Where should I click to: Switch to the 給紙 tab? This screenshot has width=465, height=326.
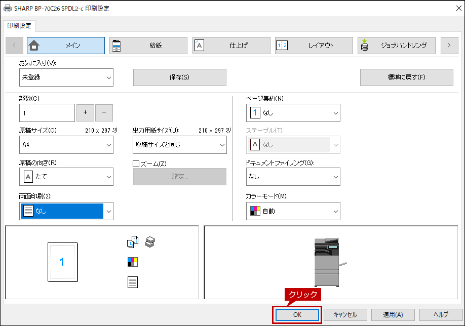pyautogui.click(x=148, y=46)
